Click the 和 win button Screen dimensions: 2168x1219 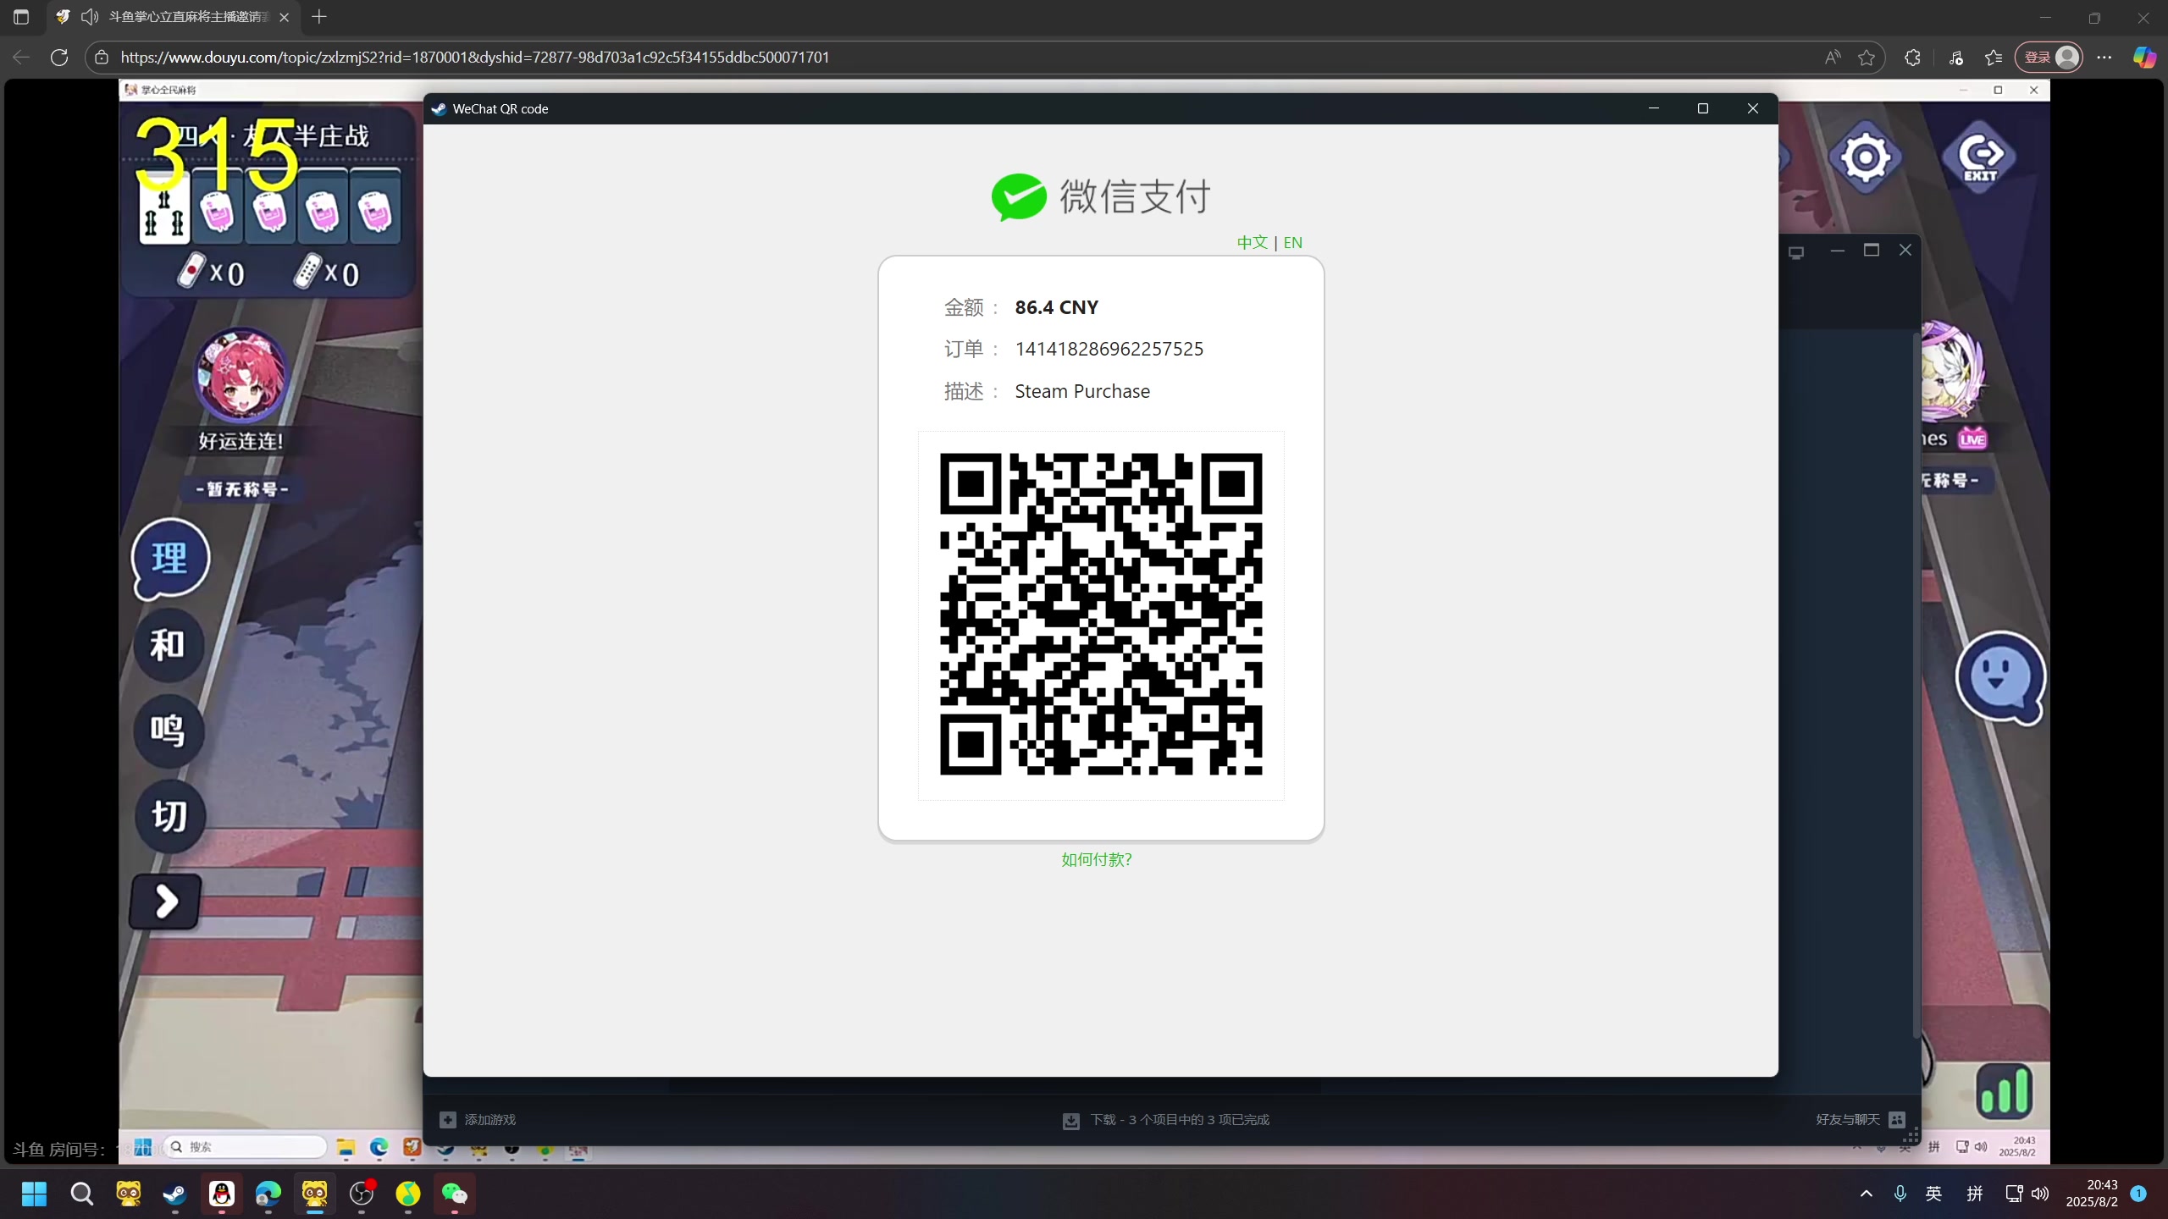(x=169, y=645)
